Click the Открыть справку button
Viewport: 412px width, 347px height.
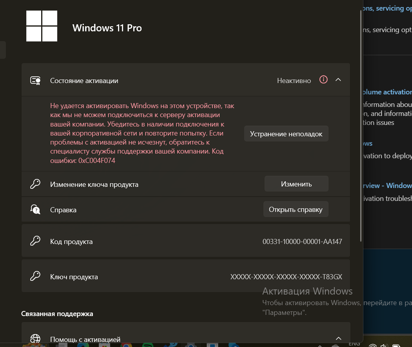[x=296, y=210]
